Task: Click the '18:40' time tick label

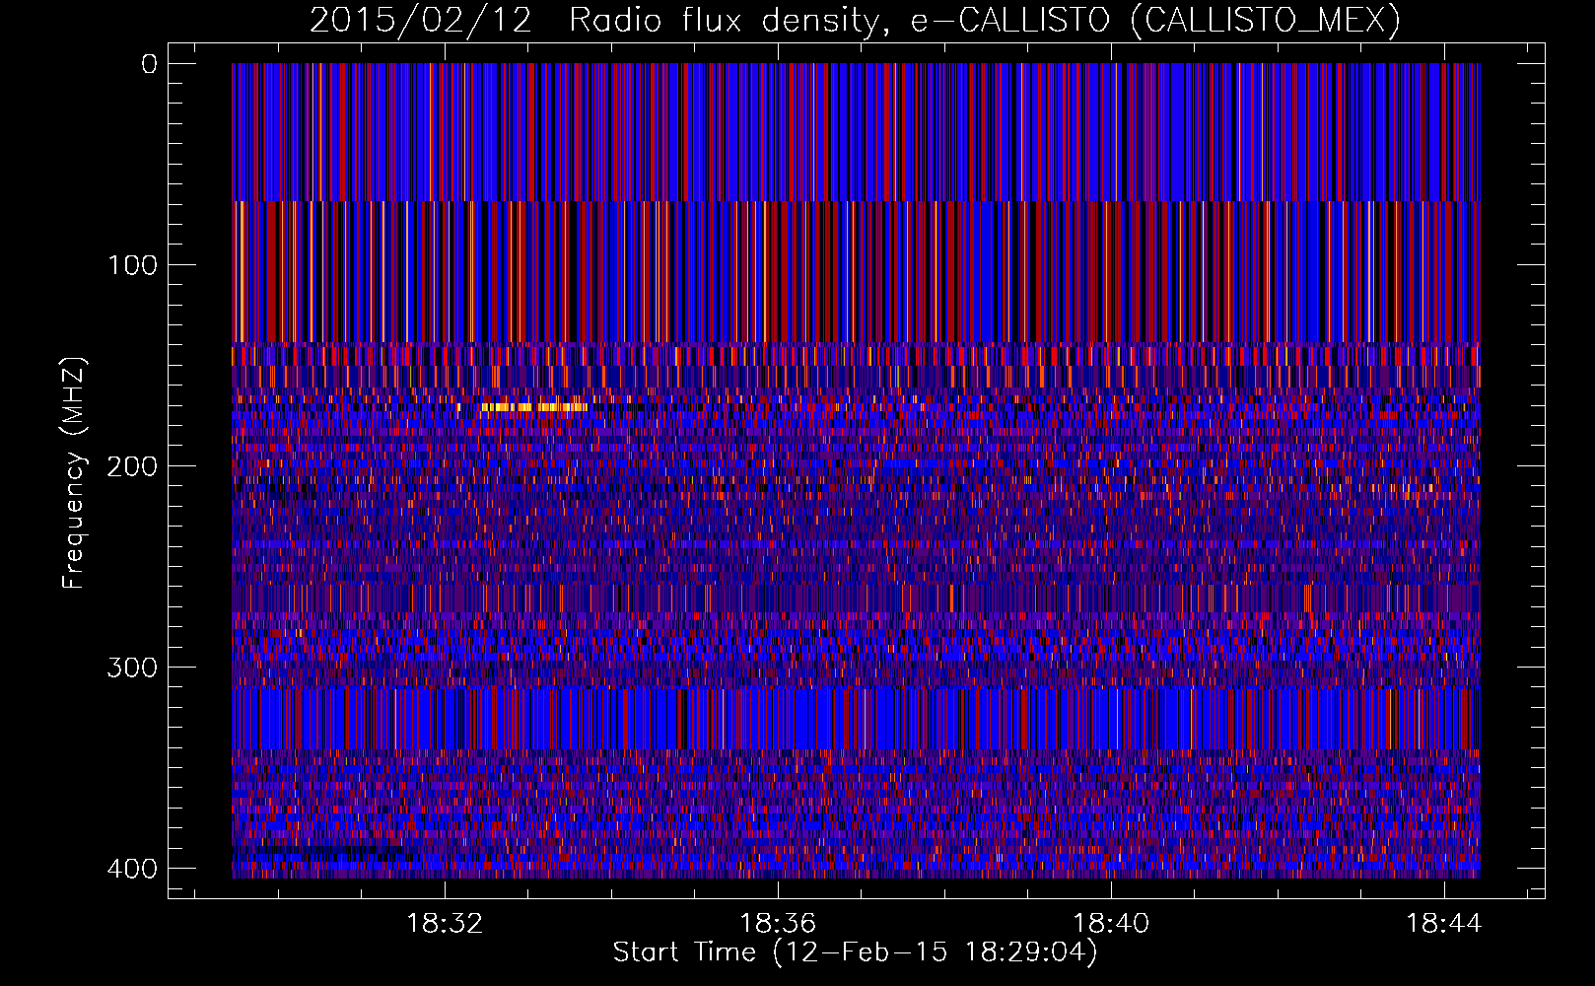Action: (1111, 924)
